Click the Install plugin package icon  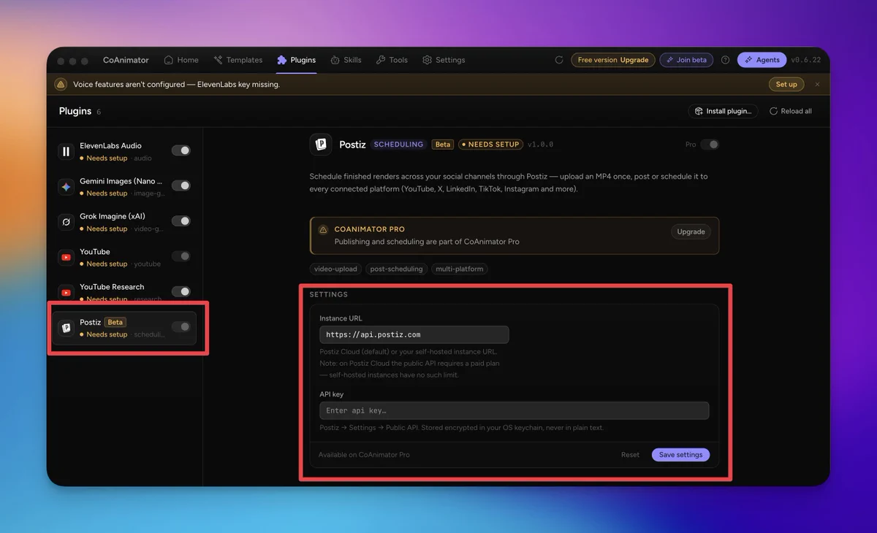699,111
